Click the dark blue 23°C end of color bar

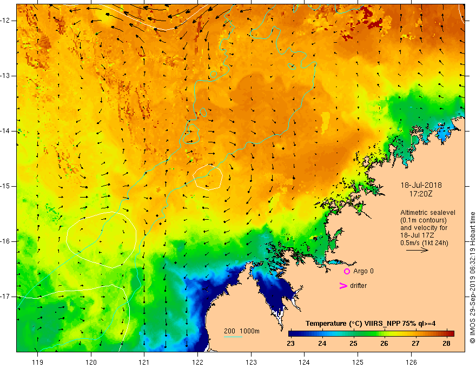(x=292, y=334)
